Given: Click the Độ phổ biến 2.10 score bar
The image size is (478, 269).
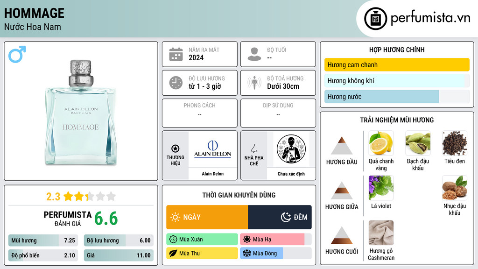Looking at the screenshot, I should [x=43, y=255].
